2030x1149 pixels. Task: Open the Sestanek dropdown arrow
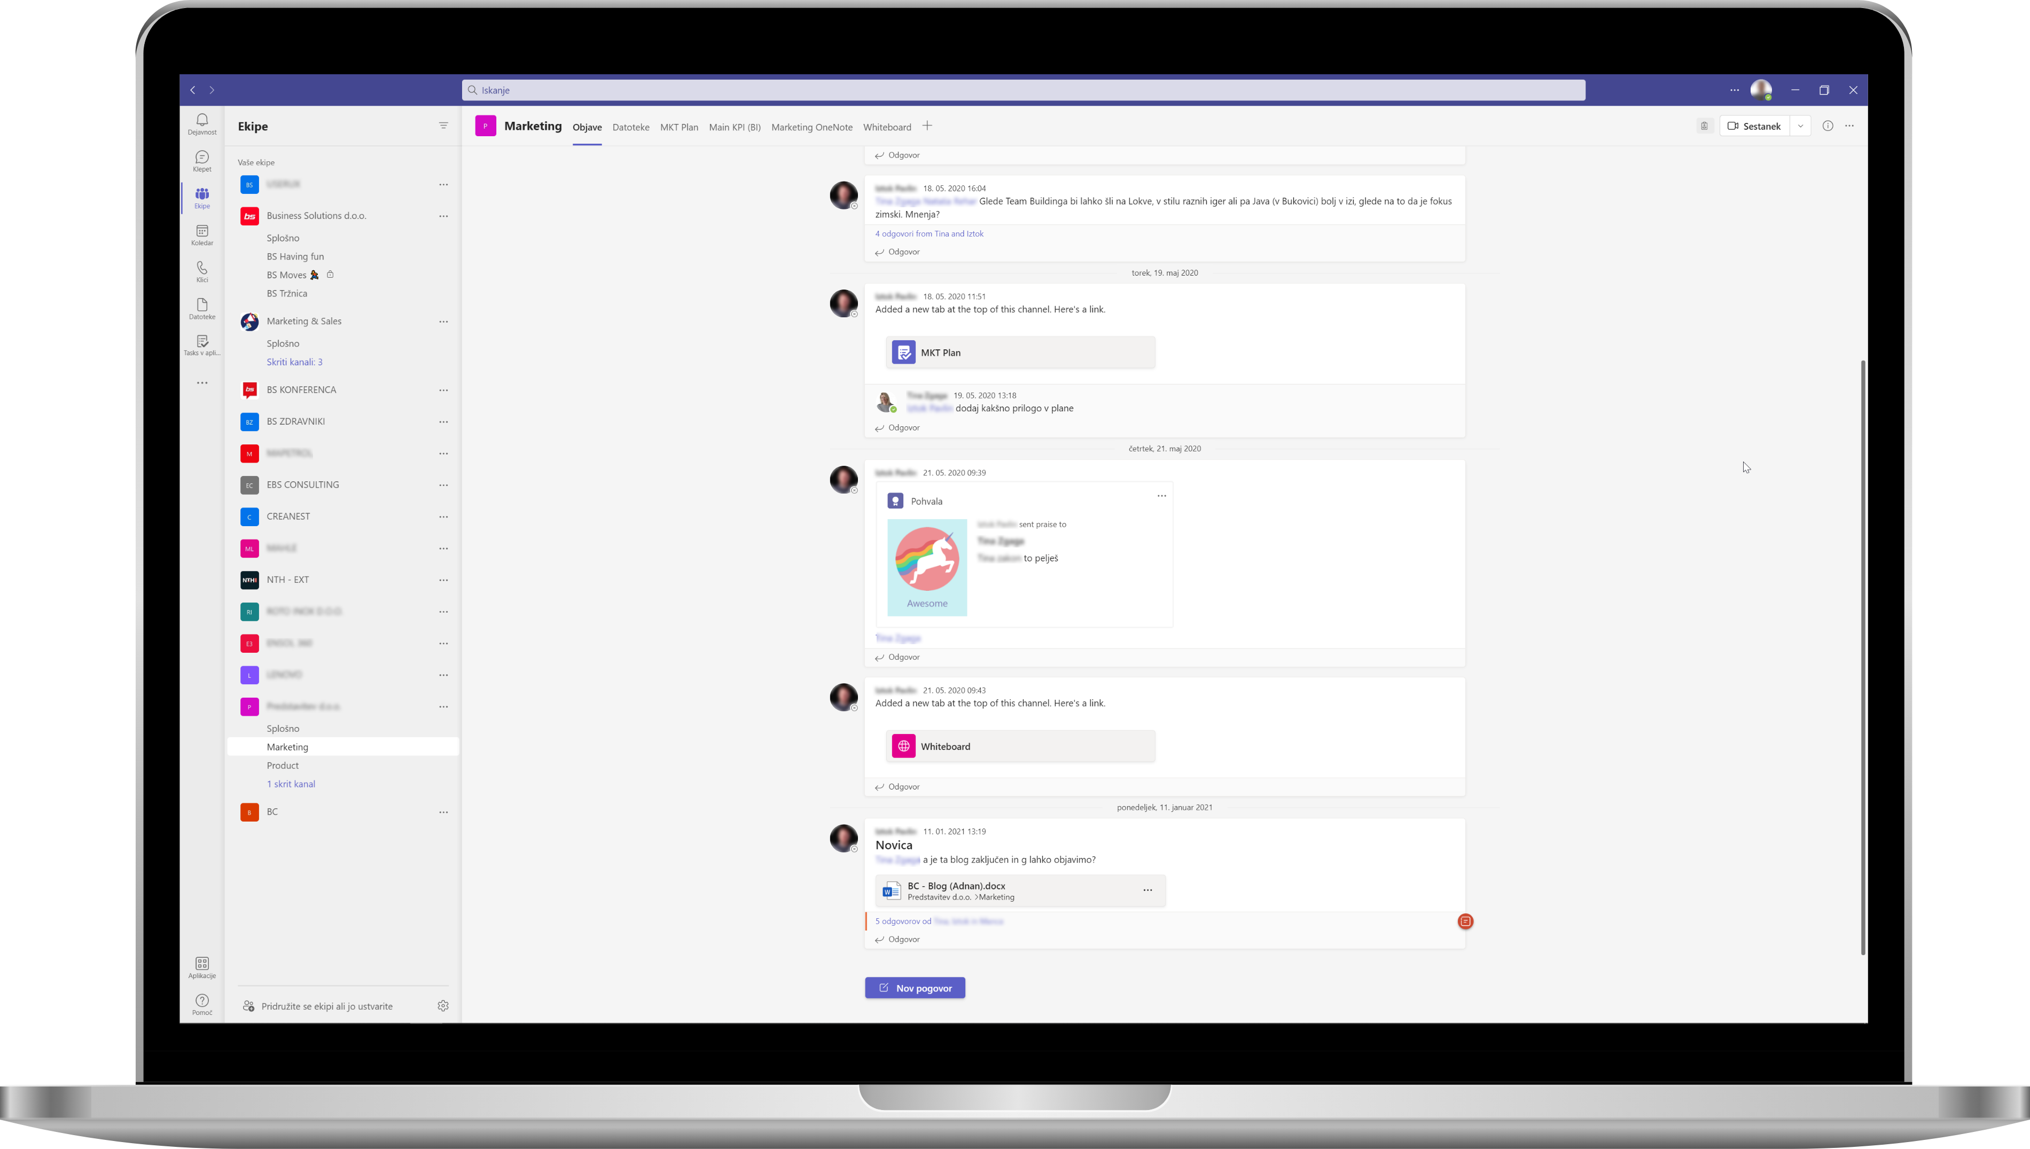click(x=1800, y=126)
